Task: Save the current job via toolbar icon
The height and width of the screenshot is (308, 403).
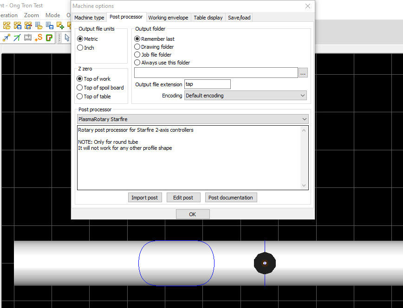Action: (x=17, y=26)
